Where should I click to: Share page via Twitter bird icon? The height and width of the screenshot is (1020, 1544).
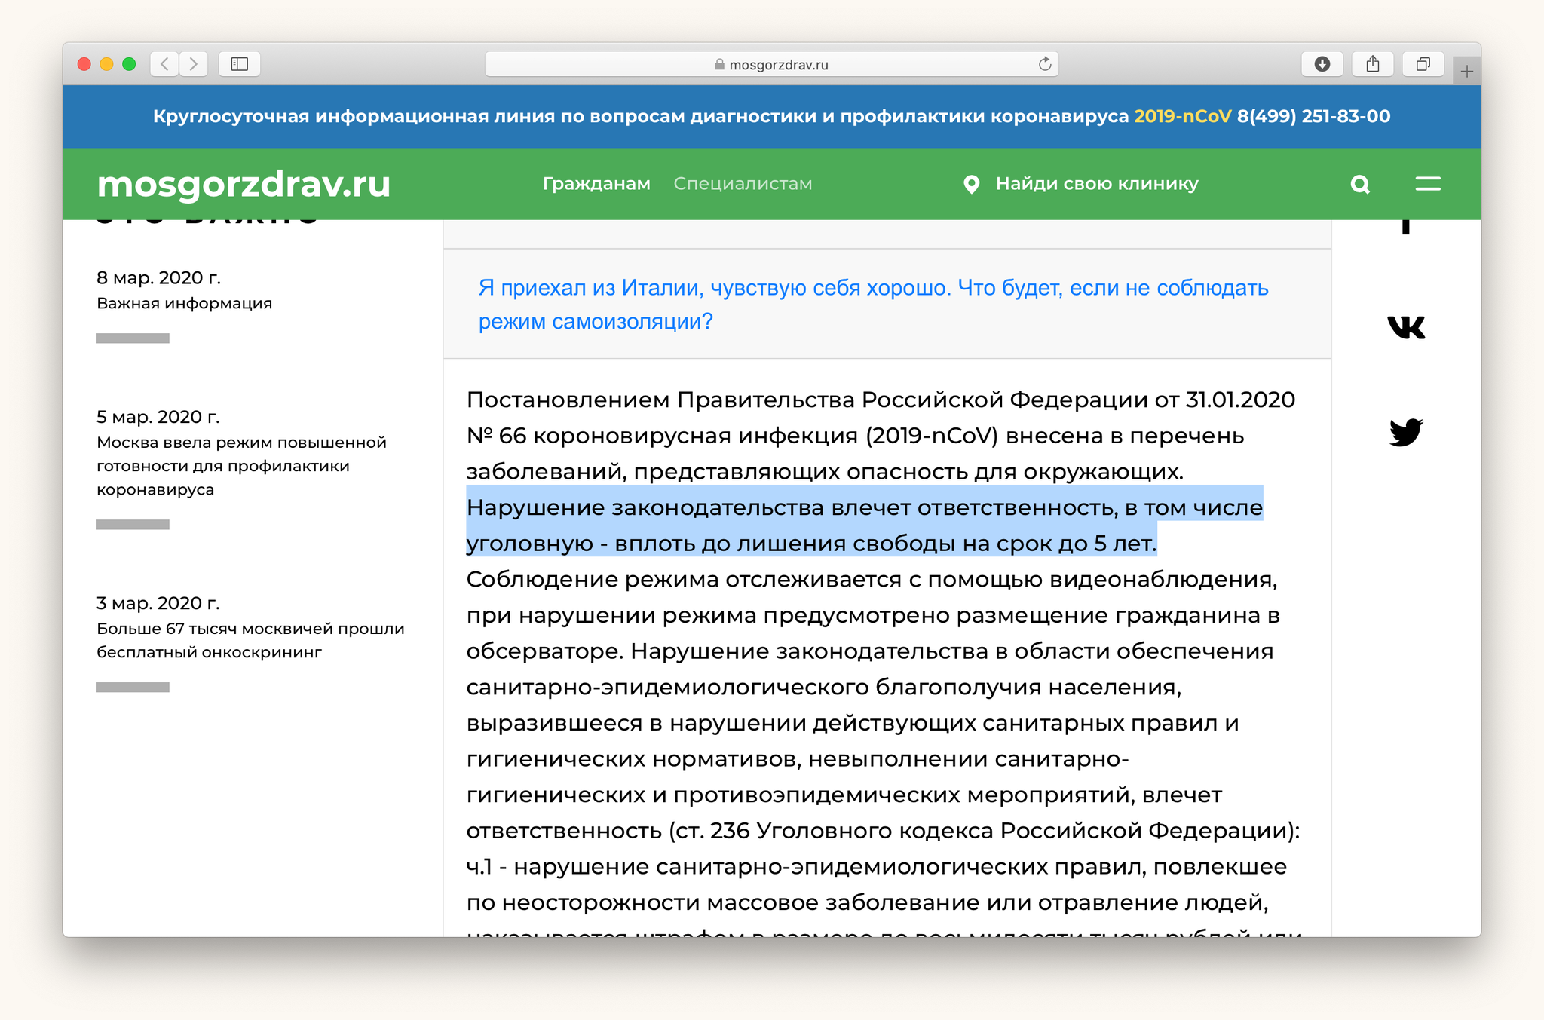(1406, 433)
